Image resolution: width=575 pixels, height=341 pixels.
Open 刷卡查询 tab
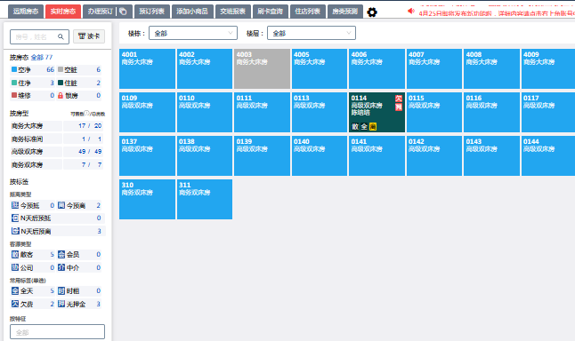271,12
